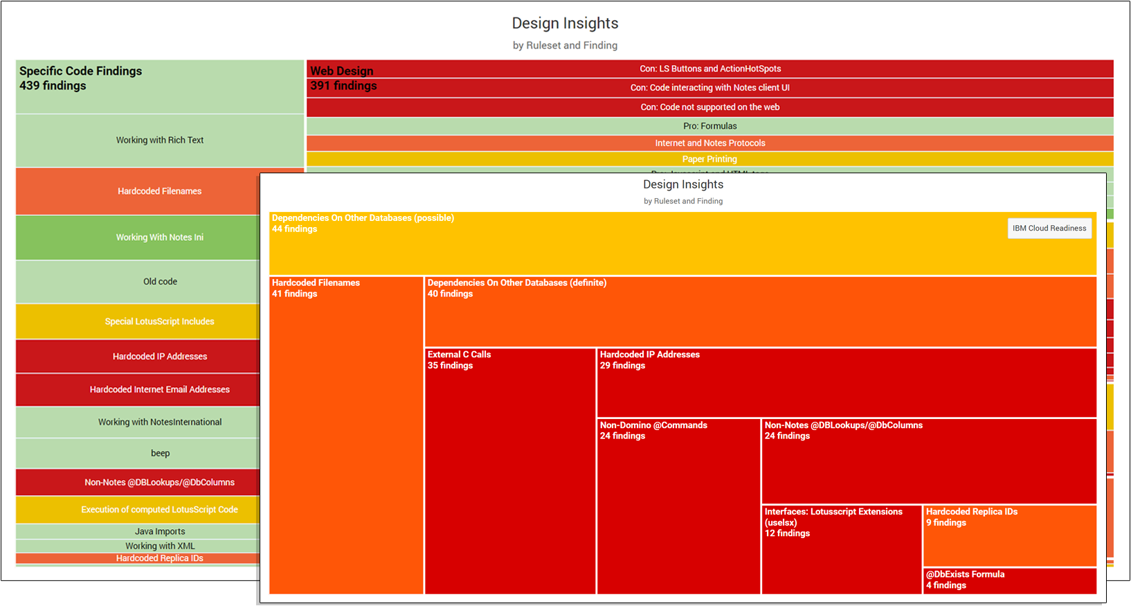Click the IBM Cloud Readiness button

point(1049,229)
